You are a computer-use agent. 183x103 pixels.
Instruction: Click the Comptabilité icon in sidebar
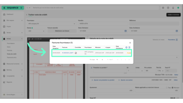pos(4,76)
